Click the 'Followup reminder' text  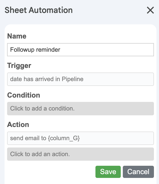(x=35, y=50)
